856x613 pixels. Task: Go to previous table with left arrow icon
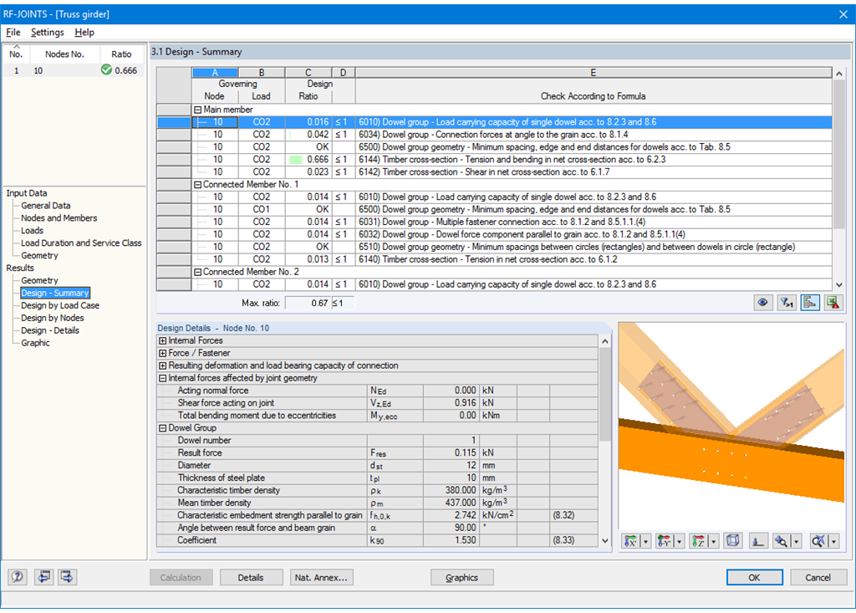43,577
